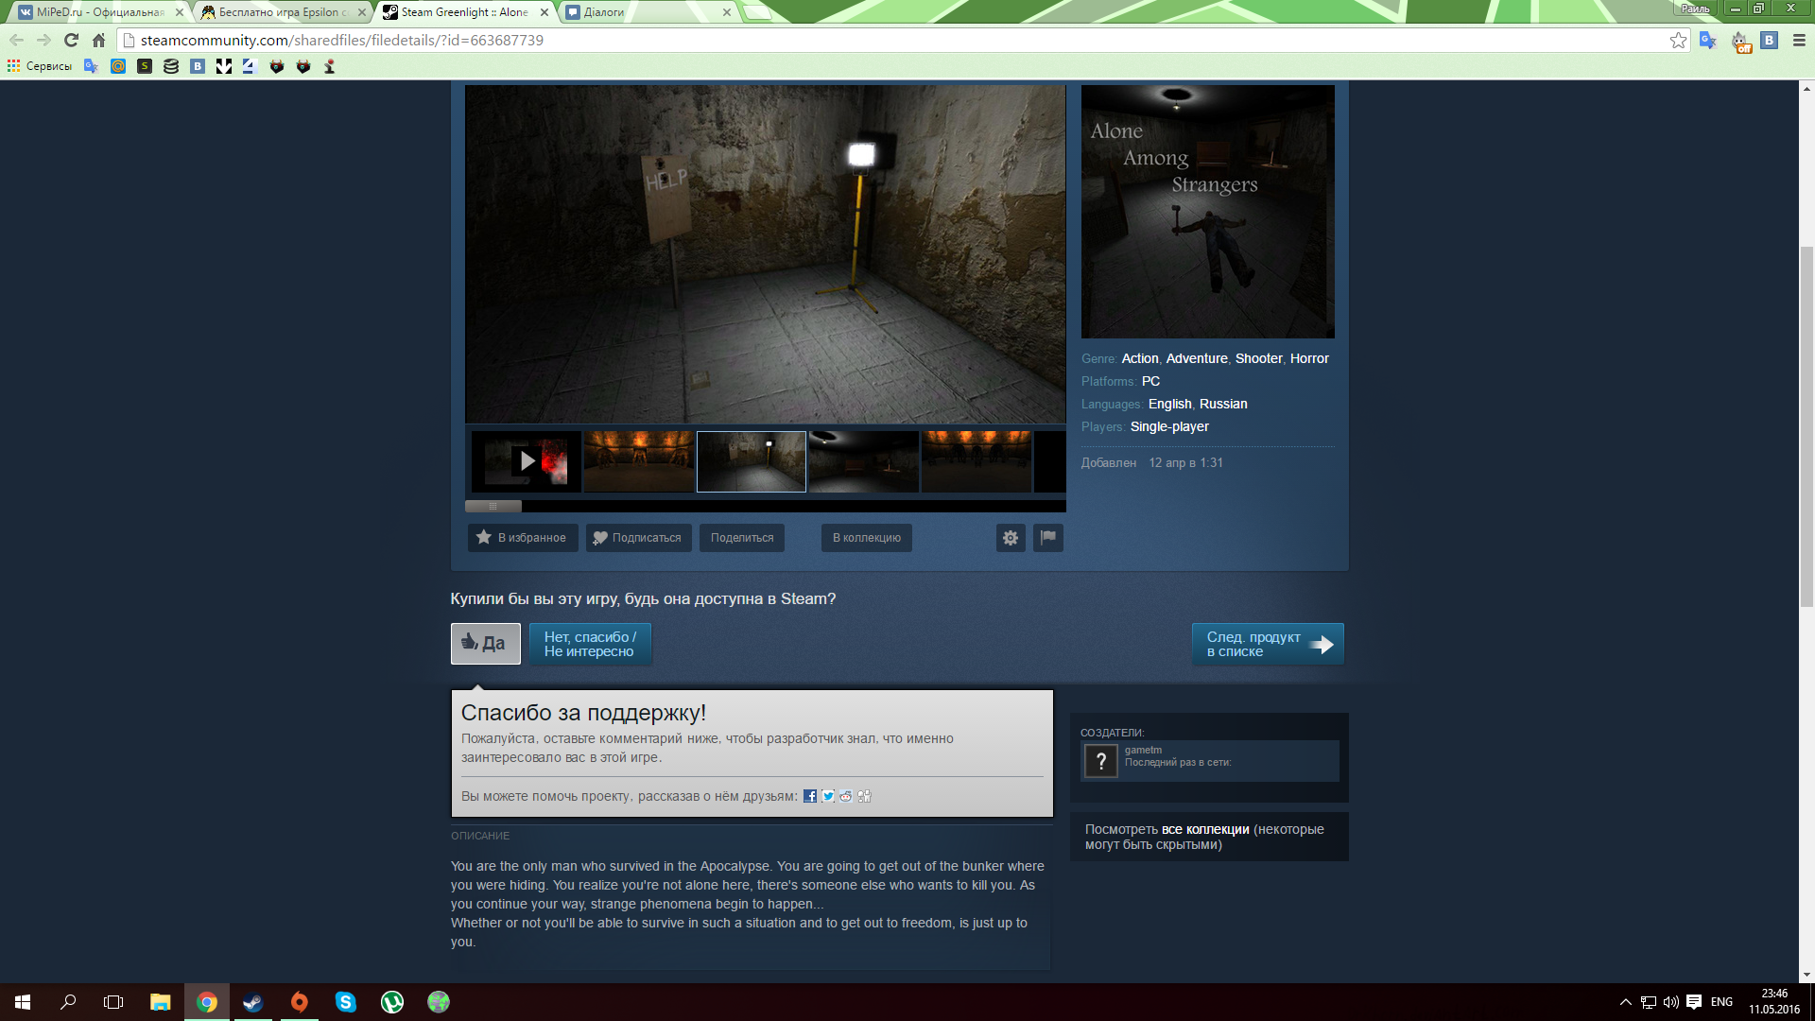Image resolution: width=1815 pixels, height=1021 pixels.
Task: Open the gear settings menu
Action: tap(1011, 538)
